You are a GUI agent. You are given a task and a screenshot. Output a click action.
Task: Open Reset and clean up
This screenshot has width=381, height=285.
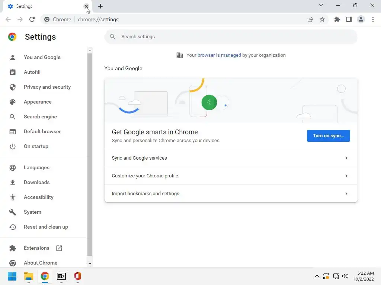click(46, 227)
